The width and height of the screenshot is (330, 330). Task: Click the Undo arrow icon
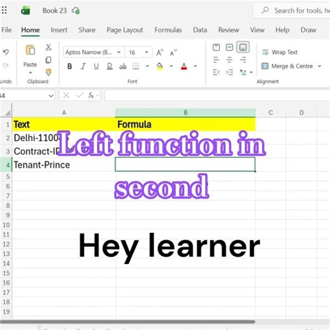point(6,52)
